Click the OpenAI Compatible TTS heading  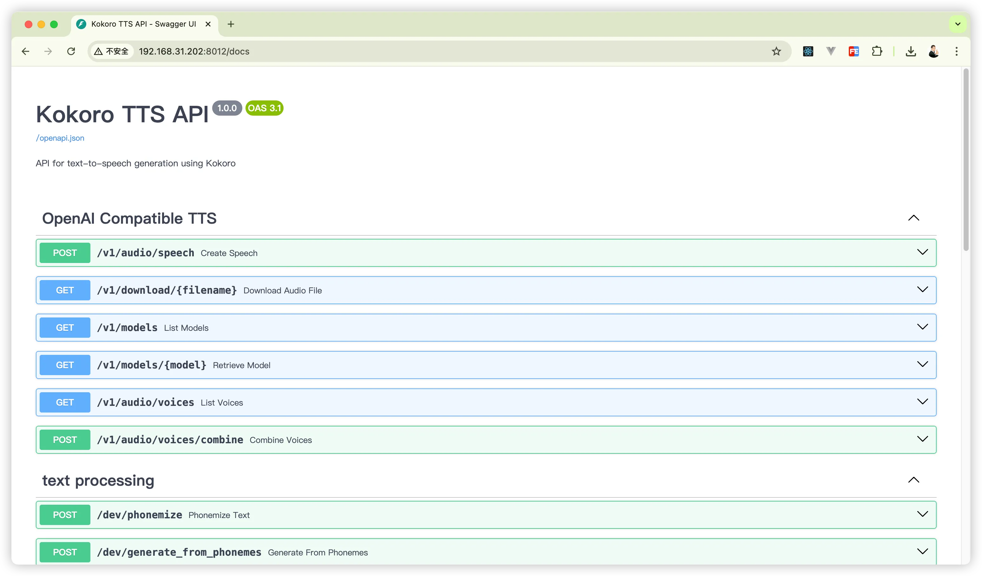click(129, 218)
